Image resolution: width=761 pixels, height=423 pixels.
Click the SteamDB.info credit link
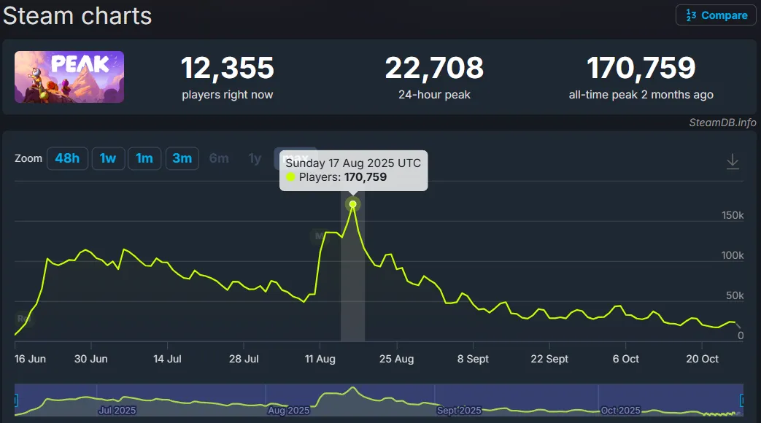tap(722, 123)
